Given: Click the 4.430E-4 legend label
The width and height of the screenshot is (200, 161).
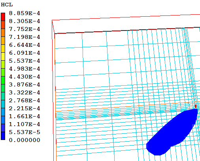Looking at the screenshot, I should (x=25, y=77).
